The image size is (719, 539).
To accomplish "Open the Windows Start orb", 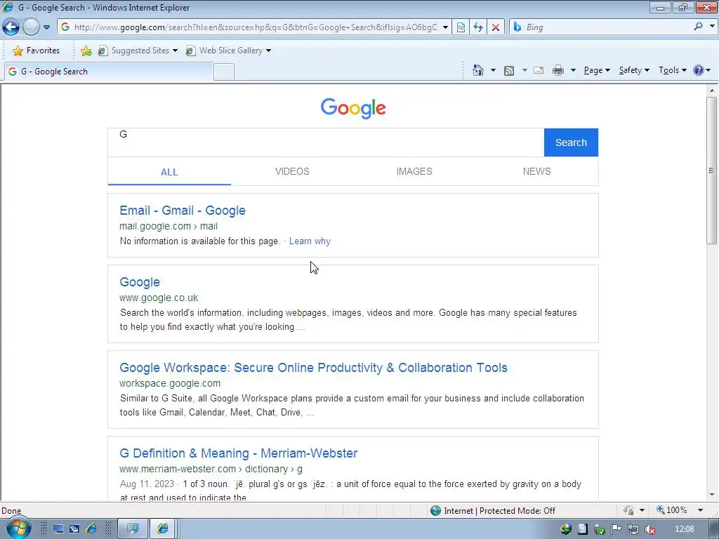I will (18, 528).
